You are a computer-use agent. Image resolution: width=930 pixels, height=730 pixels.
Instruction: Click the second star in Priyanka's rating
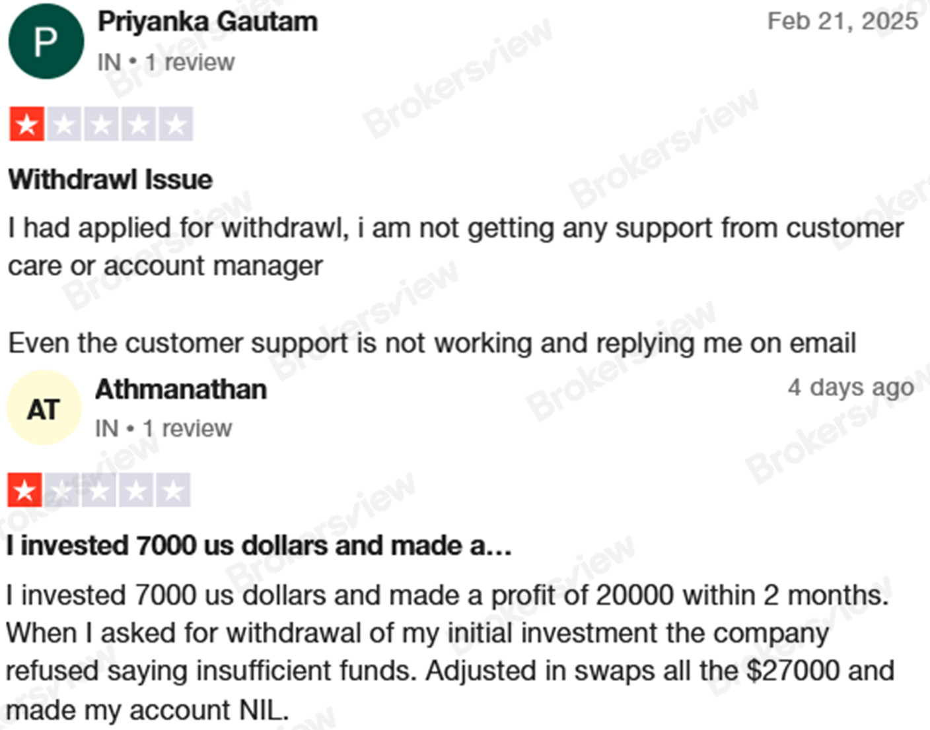64,124
